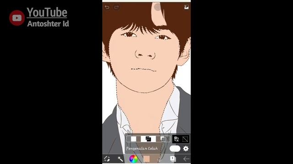This screenshot has height=164, width=293.
Task: Open magic wand settings gear
Action: (x=186, y=149)
